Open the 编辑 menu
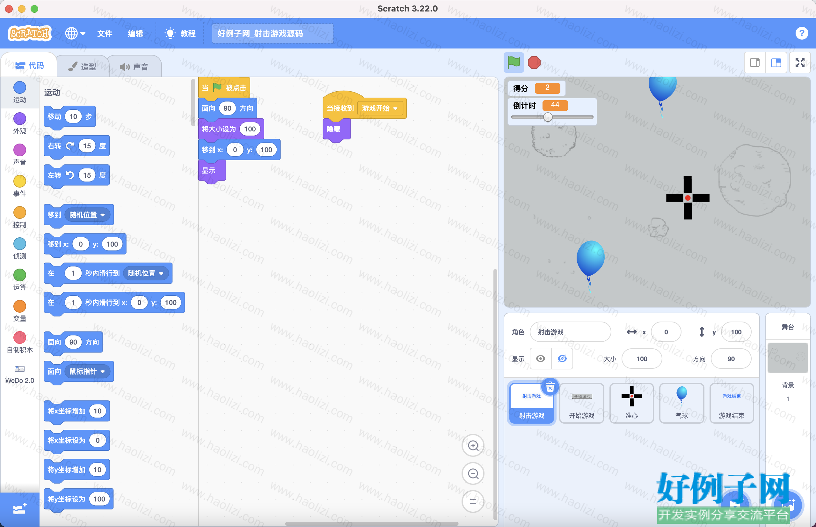The image size is (816, 527). point(135,33)
